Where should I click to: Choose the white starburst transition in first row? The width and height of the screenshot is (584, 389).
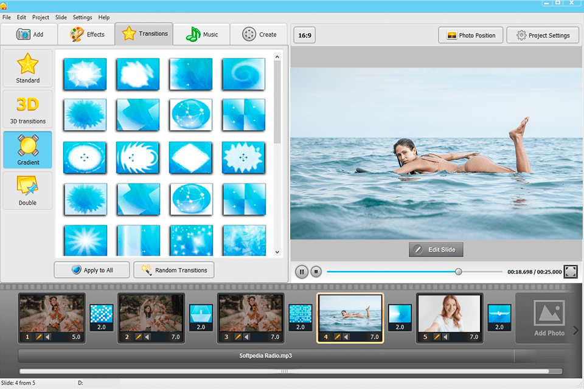click(x=85, y=74)
